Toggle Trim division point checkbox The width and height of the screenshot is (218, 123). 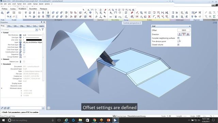point(178,41)
